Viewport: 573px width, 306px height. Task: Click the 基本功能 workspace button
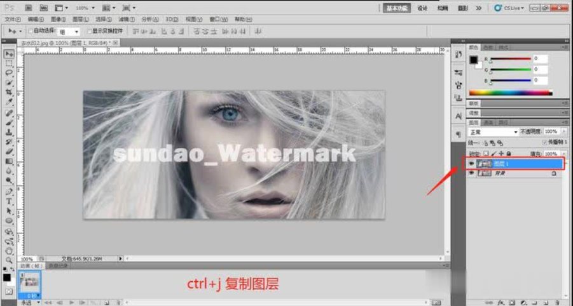pos(397,8)
